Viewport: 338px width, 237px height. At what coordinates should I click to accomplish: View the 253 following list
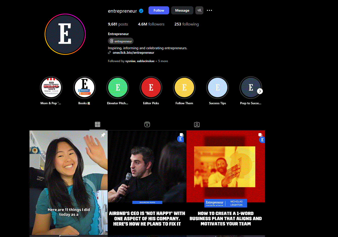(187, 24)
